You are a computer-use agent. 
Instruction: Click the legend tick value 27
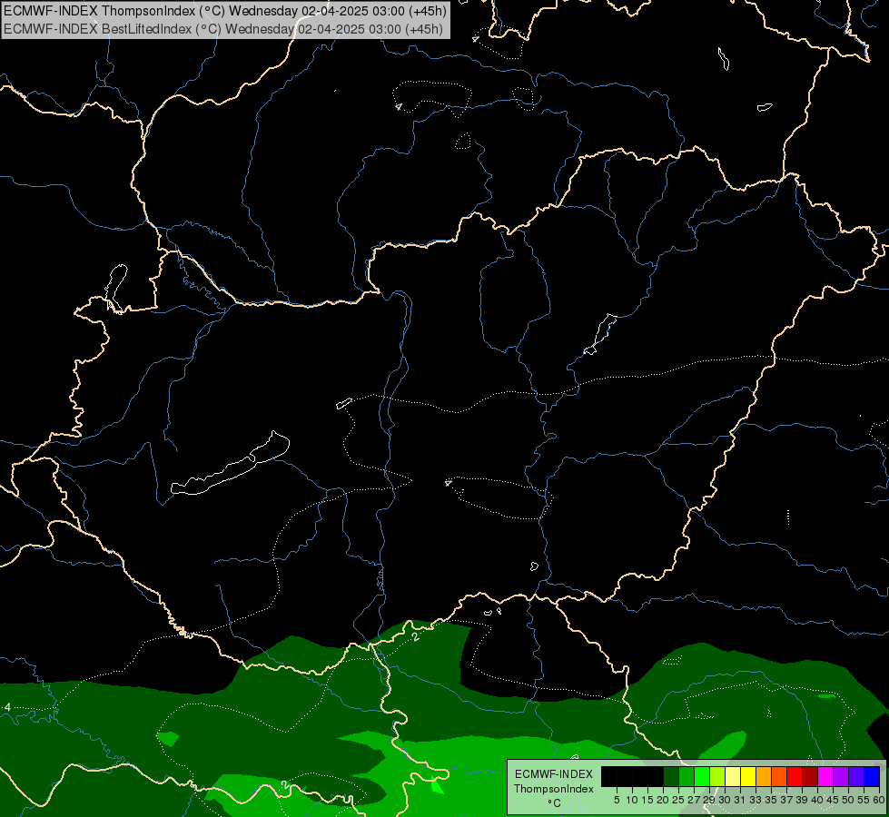point(694,800)
